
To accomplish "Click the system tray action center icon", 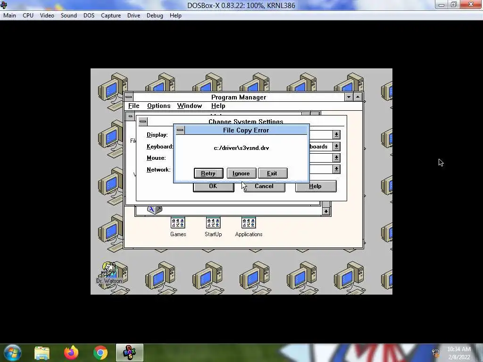I will (x=435, y=353).
